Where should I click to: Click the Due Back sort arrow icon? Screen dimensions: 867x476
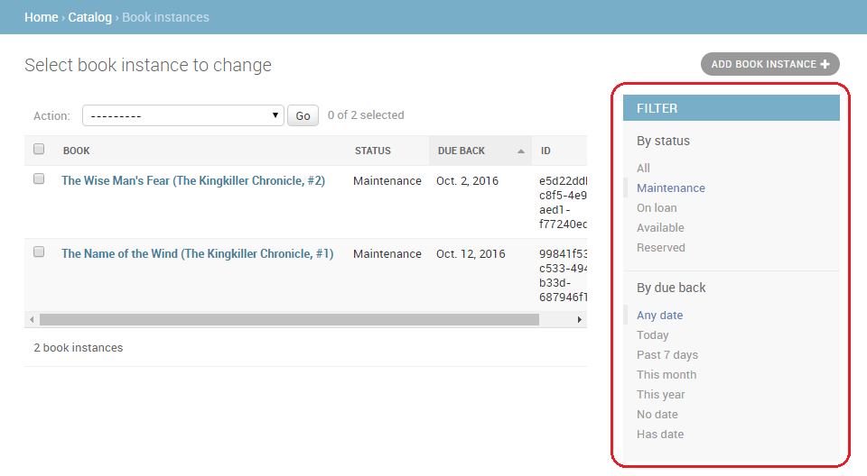pos(520,151)
